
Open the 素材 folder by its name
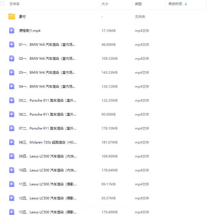(x=22, y=17)
